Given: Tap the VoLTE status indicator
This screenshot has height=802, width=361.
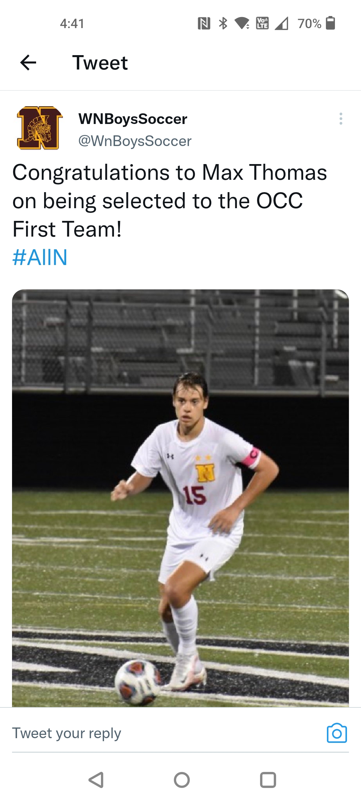Looking at the screenshot, I should point(262,23).
